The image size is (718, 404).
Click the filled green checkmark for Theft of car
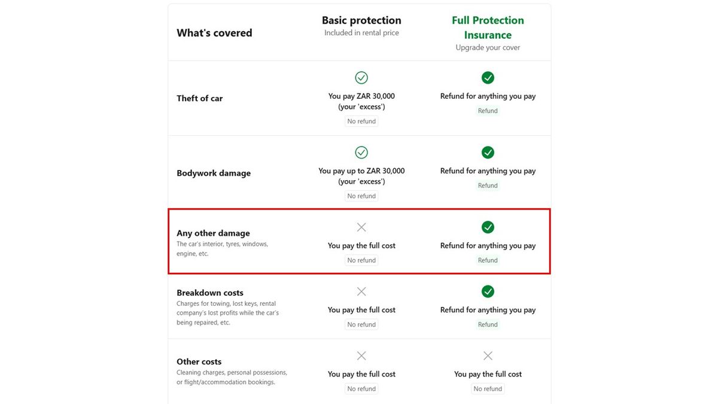tap(488, 78)
